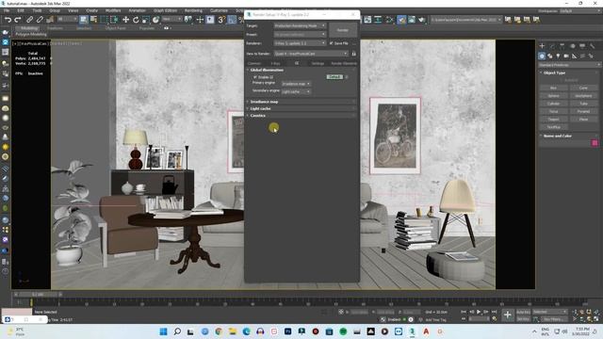Viewport: 603px width, 339px height.
Task: Open the Preset dropdown in Render Setup
Action: pos(300,35)
